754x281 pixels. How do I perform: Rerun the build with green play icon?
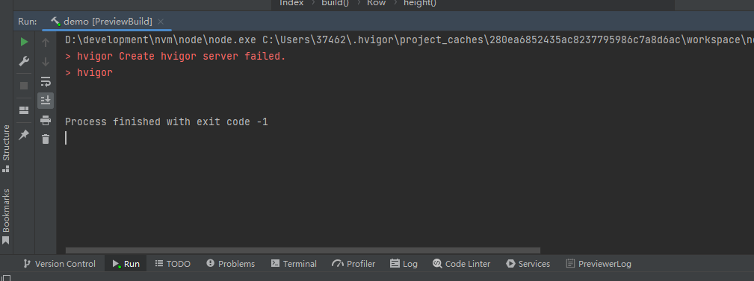(24, 42)
